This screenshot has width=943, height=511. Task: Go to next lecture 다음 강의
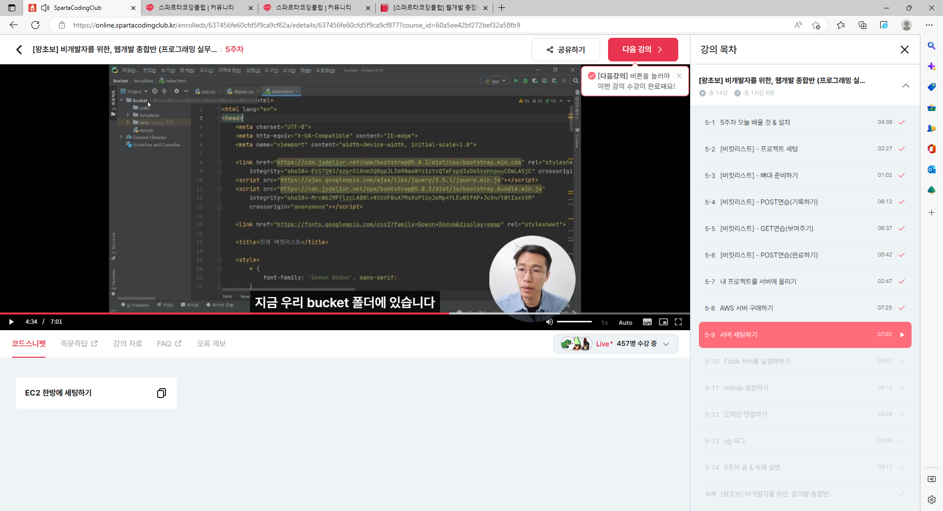643,50
